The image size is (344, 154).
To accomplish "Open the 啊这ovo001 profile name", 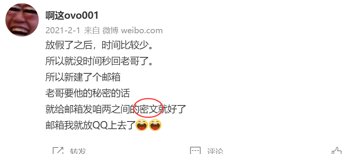I will tap(72, 16).
